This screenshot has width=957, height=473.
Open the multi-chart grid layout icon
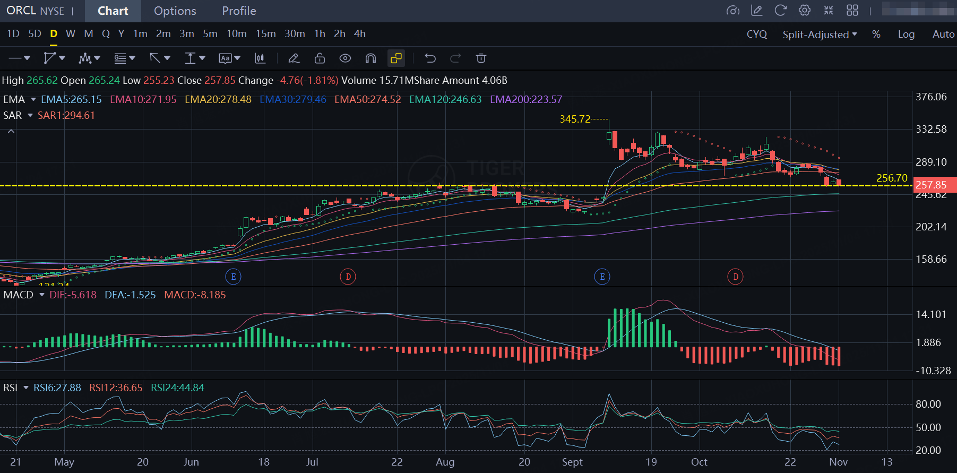[852, 11]
